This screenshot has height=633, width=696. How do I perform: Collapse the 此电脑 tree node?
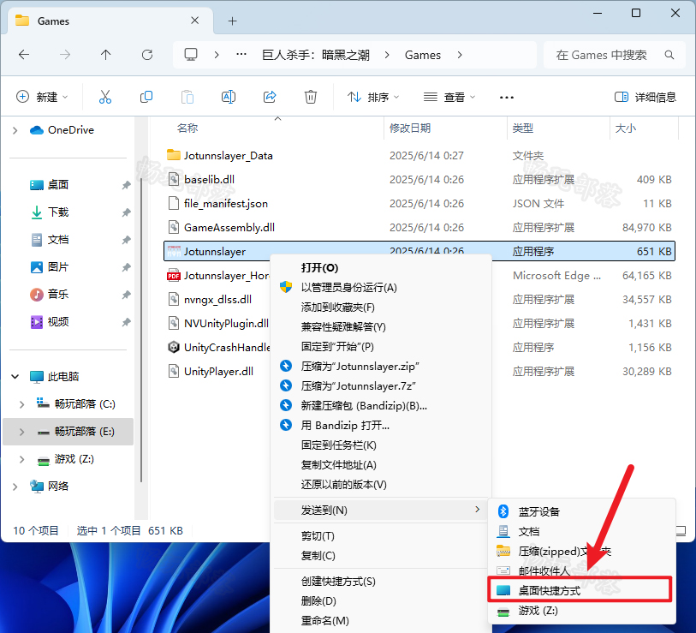click(x=15, y=377)
